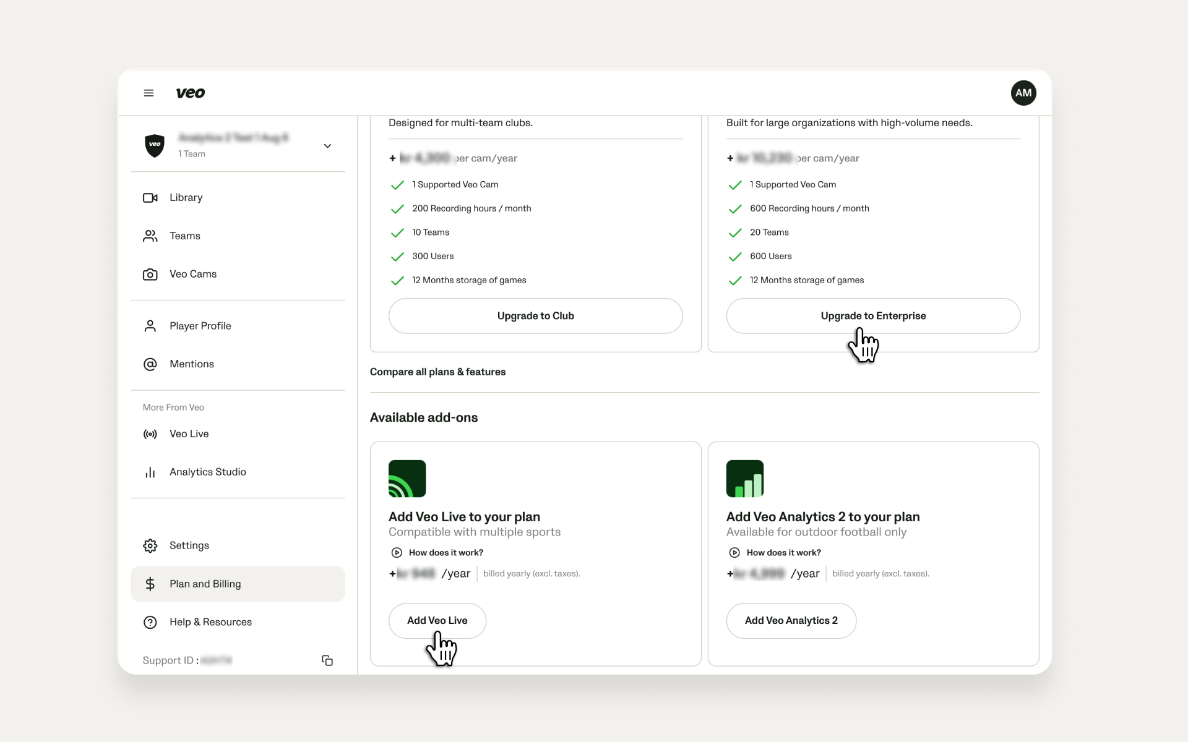Click the 300 Users feature text

coord(433,256)
